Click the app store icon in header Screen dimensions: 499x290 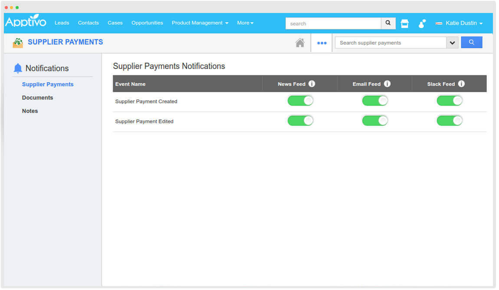click(x=404, y=23)
